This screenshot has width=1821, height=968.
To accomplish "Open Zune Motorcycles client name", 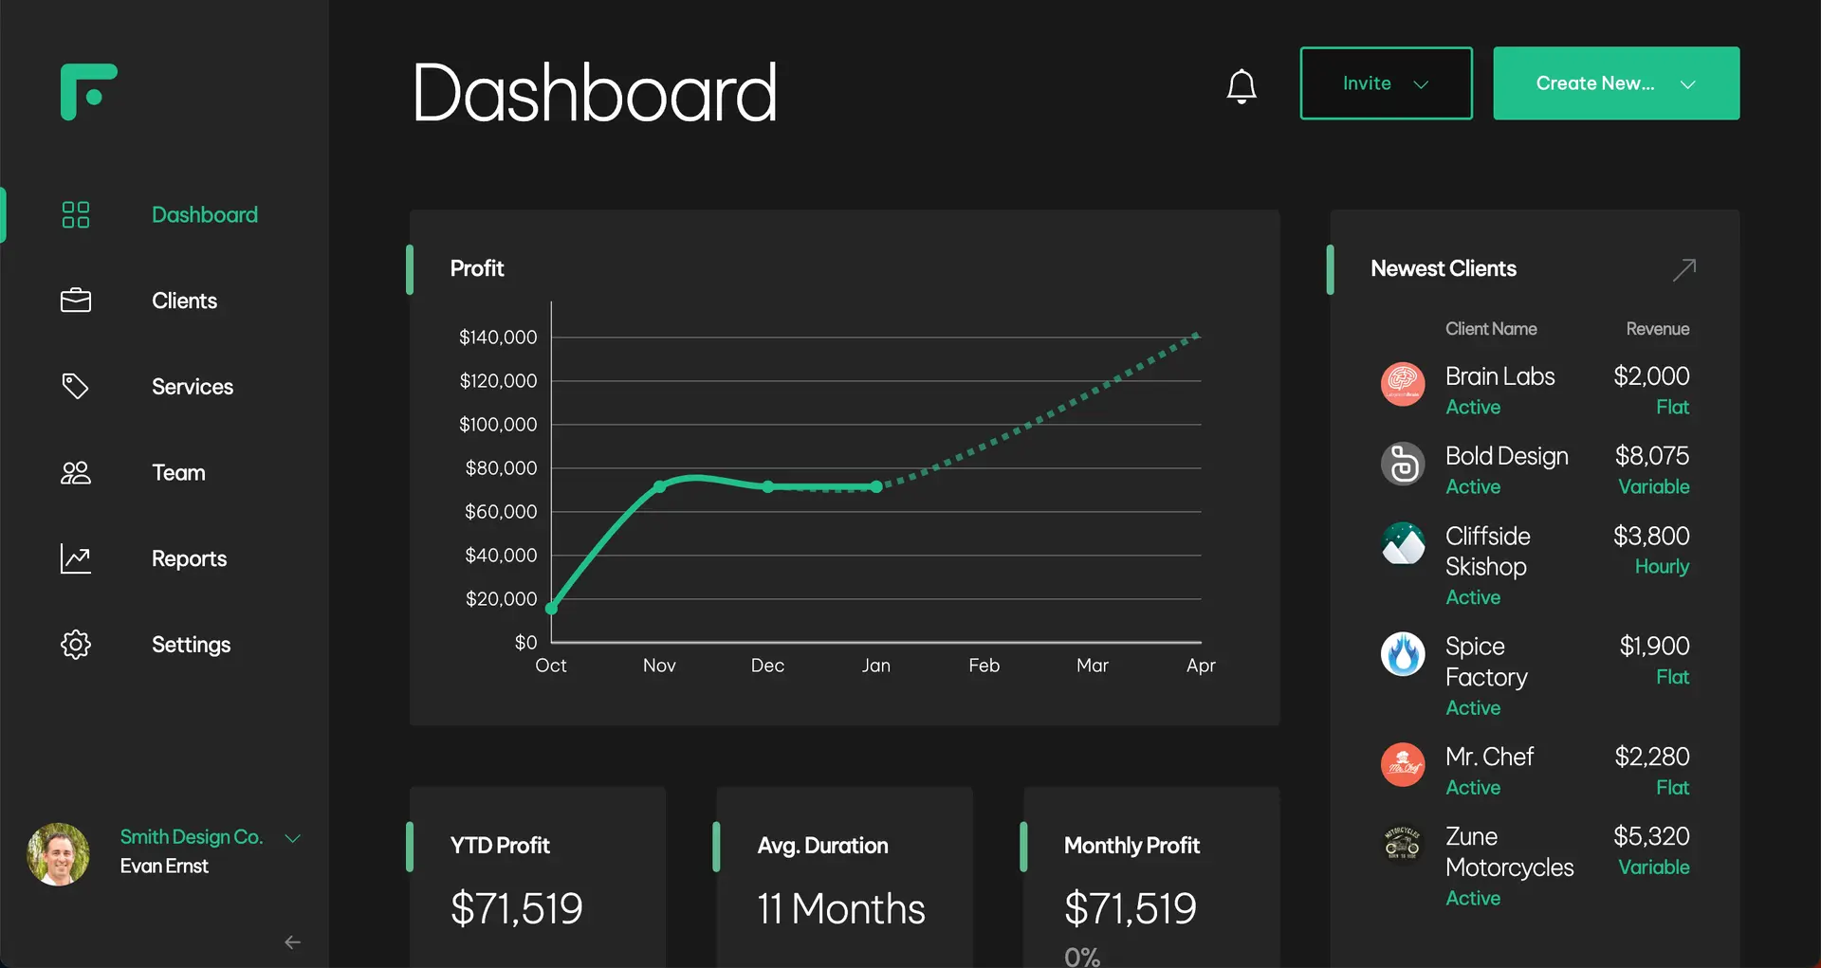I will pos(1509,851).
